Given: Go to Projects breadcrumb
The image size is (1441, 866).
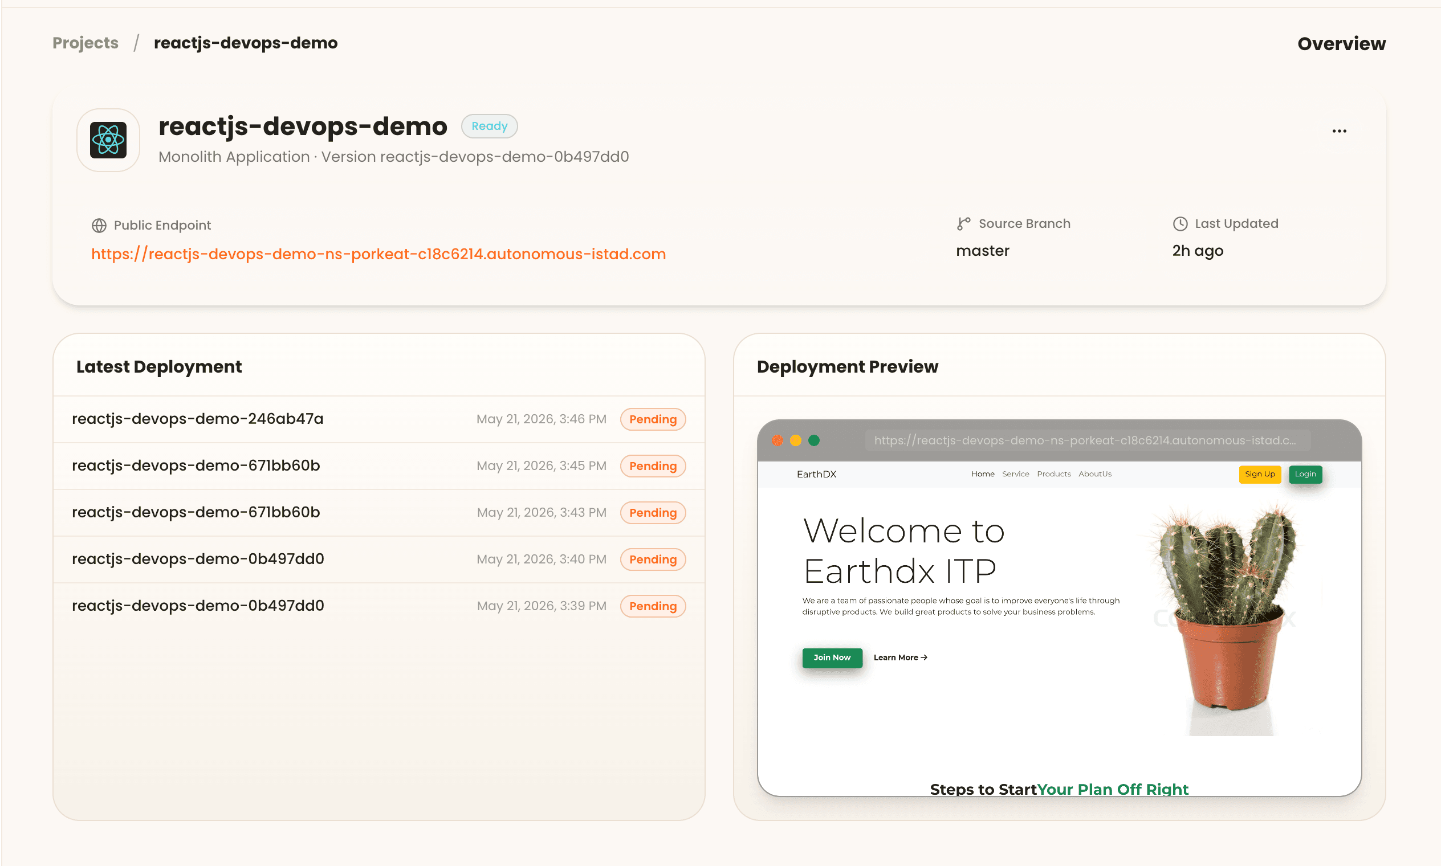Looking at the screenshot, I should pyautogui.click(x=86, y=43).
